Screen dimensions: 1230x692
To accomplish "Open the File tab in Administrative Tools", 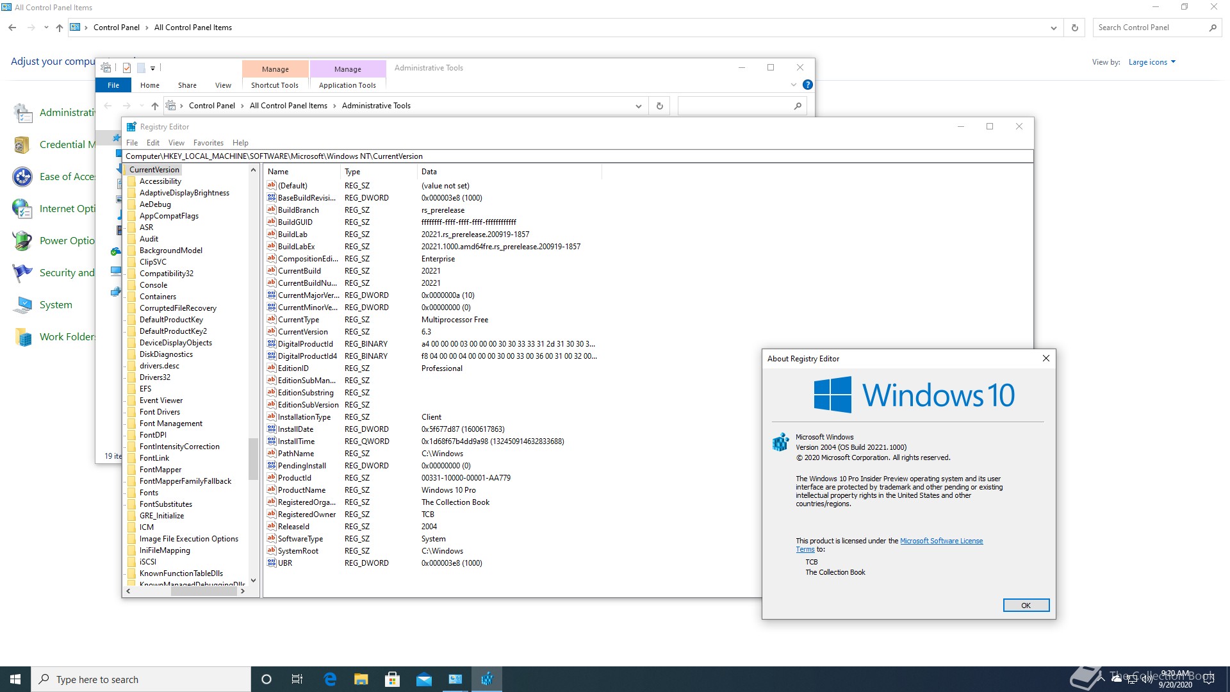I will [x=113, y=85].
